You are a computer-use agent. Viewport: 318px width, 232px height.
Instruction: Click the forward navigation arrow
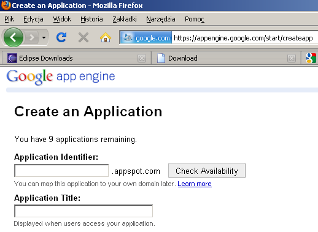click(x=31, y=37)
